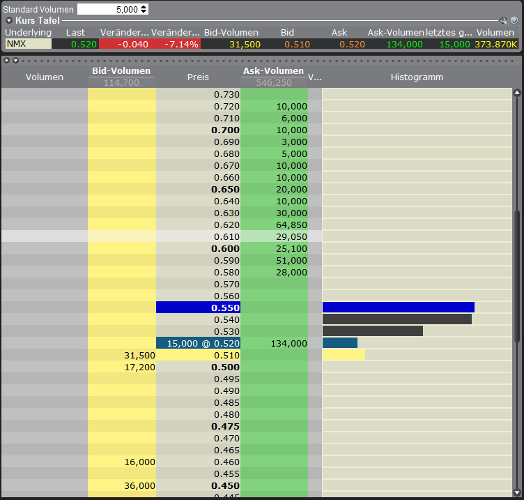Select the highlighted blue 0.550 price cell
This screenshot has width=524, height=500.
[198, 308]
